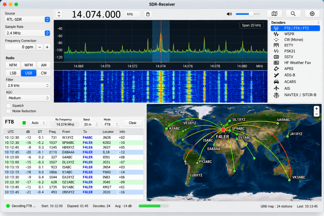Screen dimensions: 324x216
Task: Click the VK3ABC station marker on map
Action: point(290,180)
